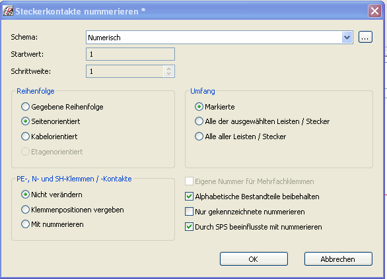Enable Nur gekennzeichnete nummerieren checkbox

(x=190, y=212)
